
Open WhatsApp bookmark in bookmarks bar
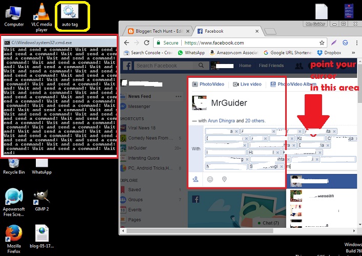coord(191,53)
